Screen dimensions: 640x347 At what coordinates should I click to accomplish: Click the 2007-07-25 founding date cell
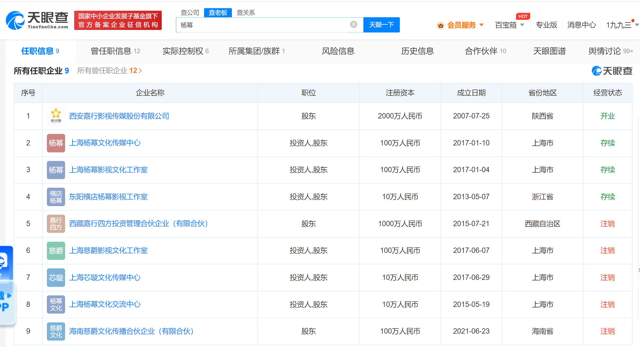coord(471,116)
